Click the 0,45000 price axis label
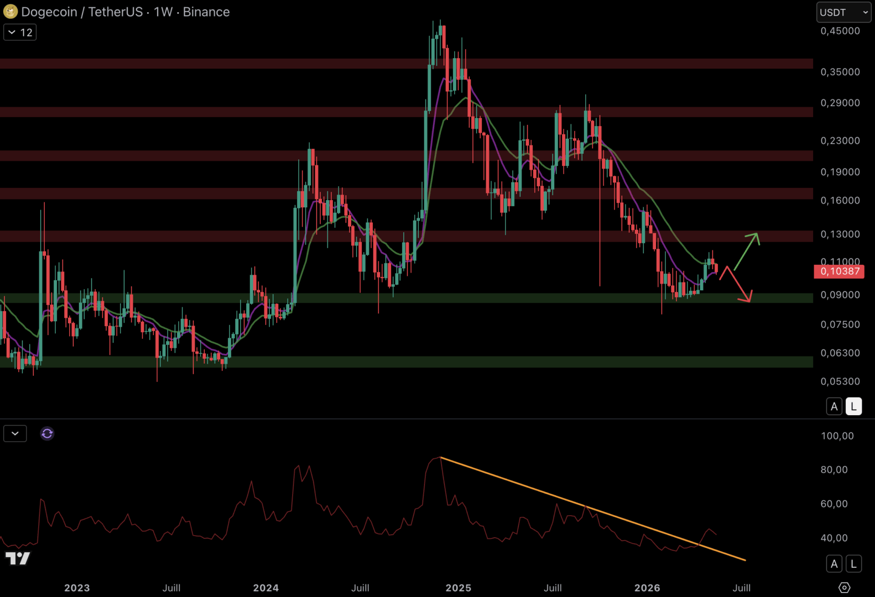 [x=840, y=31]
